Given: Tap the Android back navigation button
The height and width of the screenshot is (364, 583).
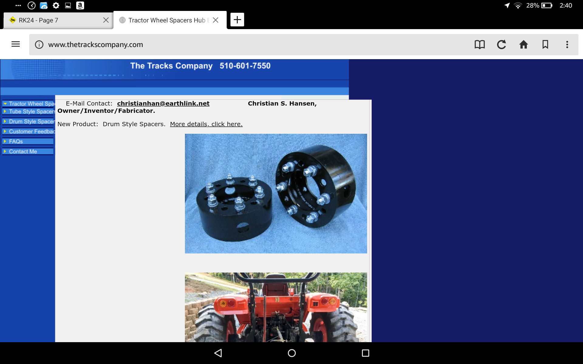Looking at the screenshot, I should click(218, 353).
